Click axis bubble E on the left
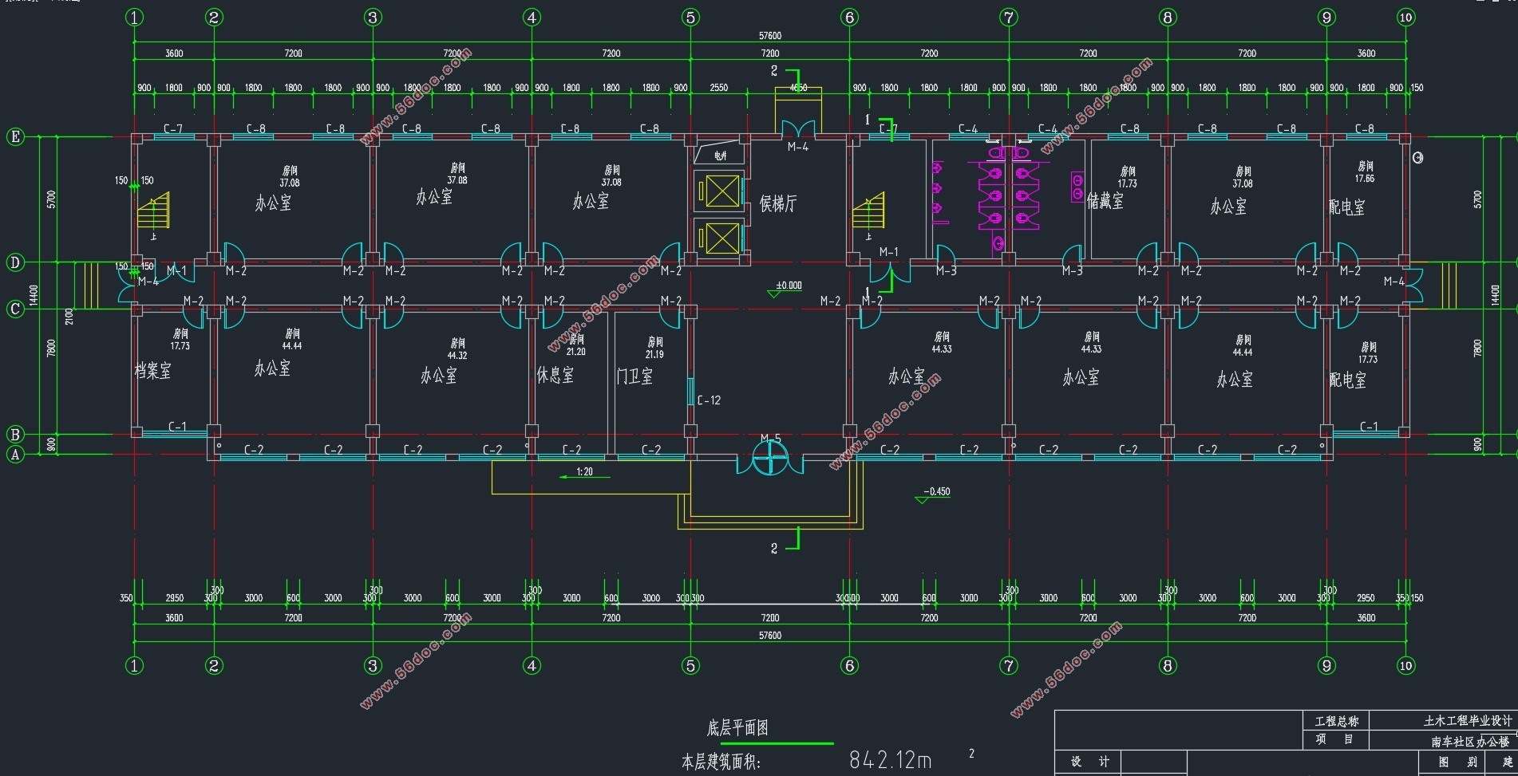 15,136
